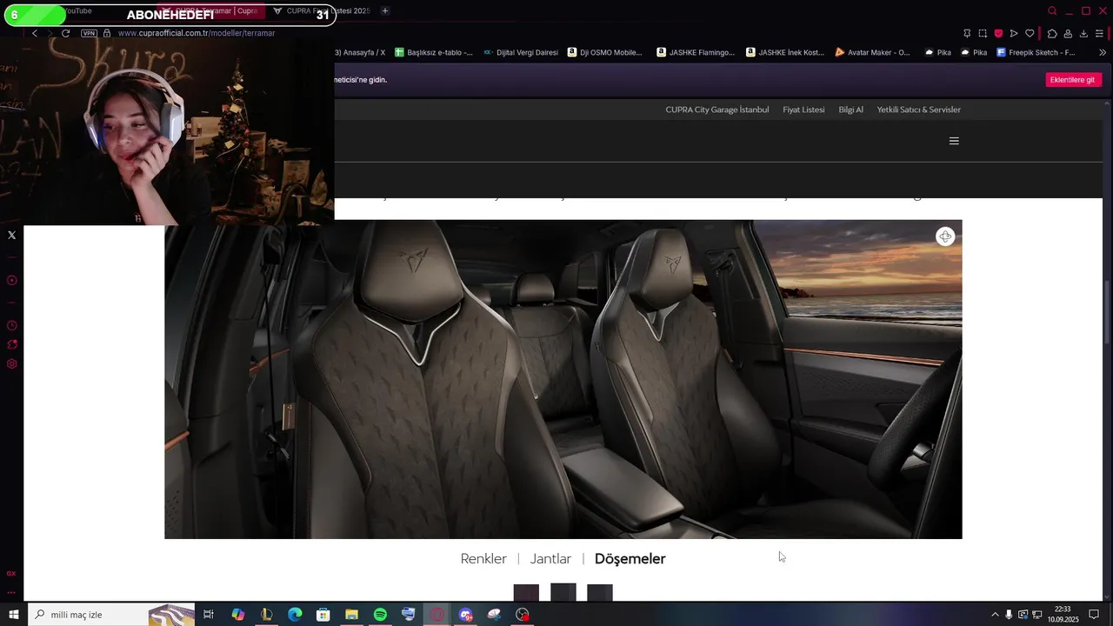Open the red shield ad-blocker icon
This screenshot has width=1113, height=626.
coord(998,33)
